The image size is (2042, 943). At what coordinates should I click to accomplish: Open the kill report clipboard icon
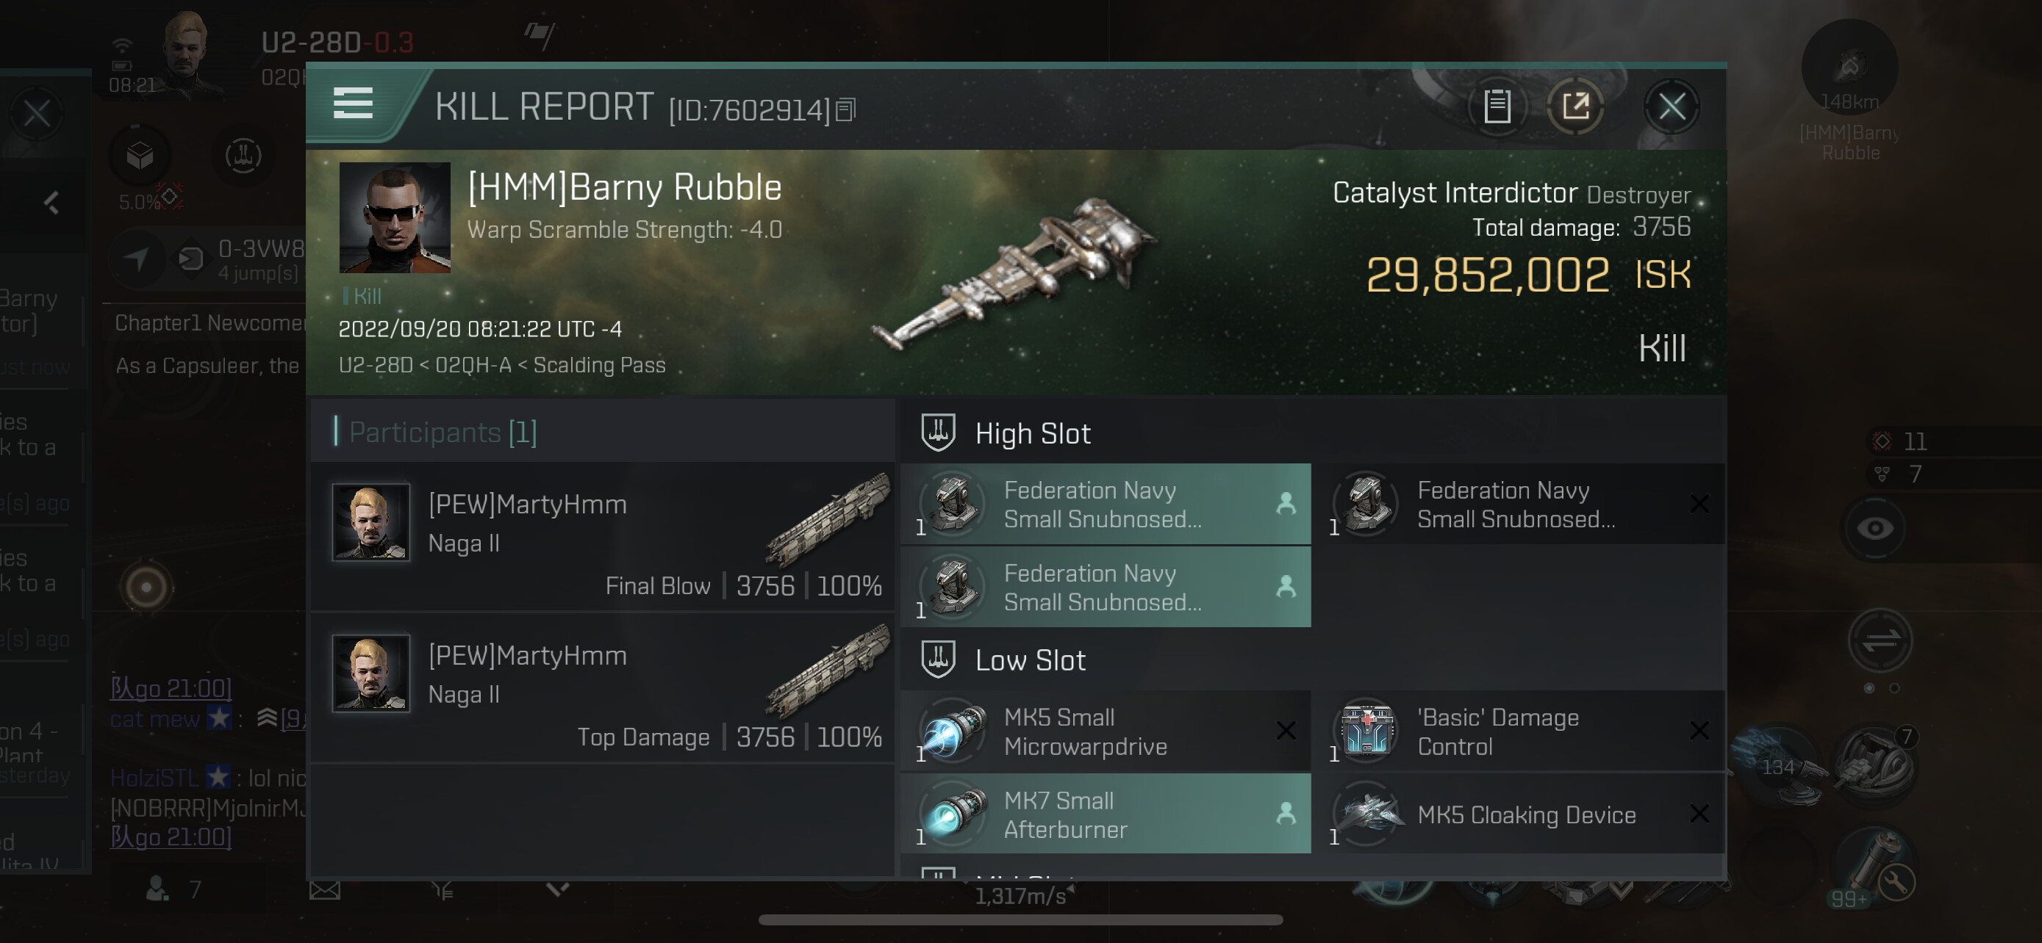[1497, 106]
